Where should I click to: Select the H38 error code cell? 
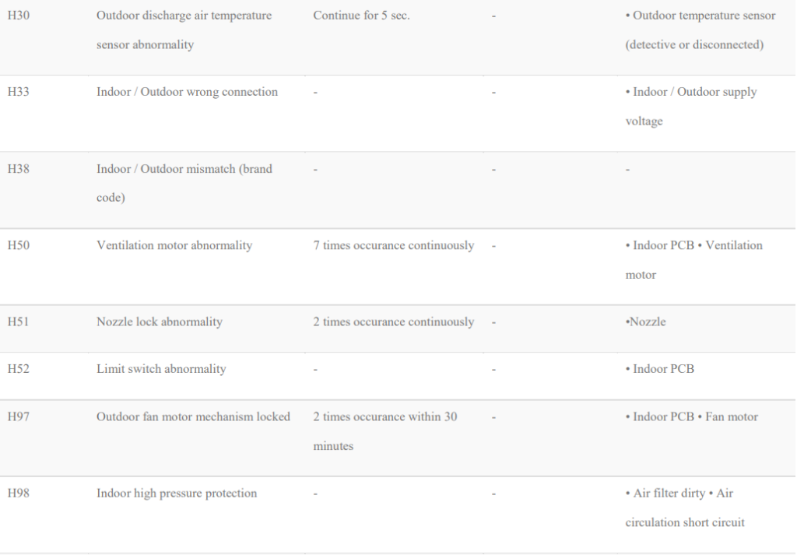[x=19, y=168]
